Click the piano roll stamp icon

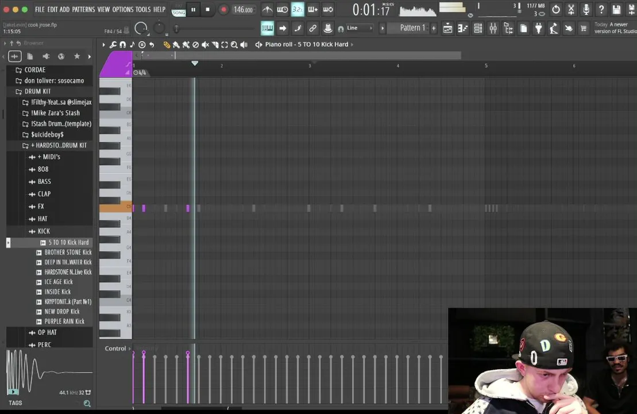click(142, 45)
